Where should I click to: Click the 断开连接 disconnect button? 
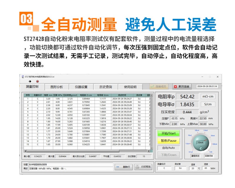[x=182, y=87]
